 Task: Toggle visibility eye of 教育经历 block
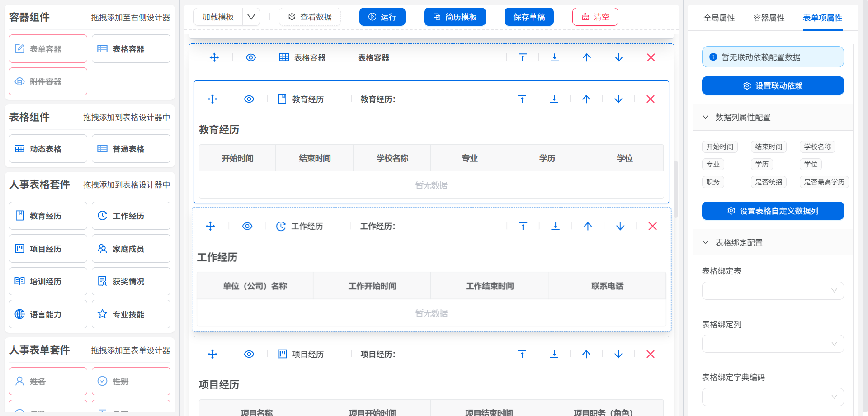(x=249, y=99)
